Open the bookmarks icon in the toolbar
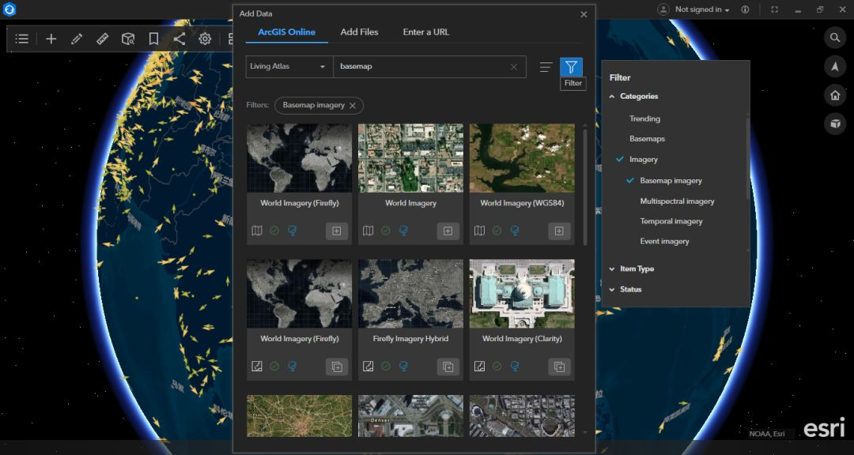Viewport: 854px width, 455px height. pyautogui.click(x=153, y=39)
